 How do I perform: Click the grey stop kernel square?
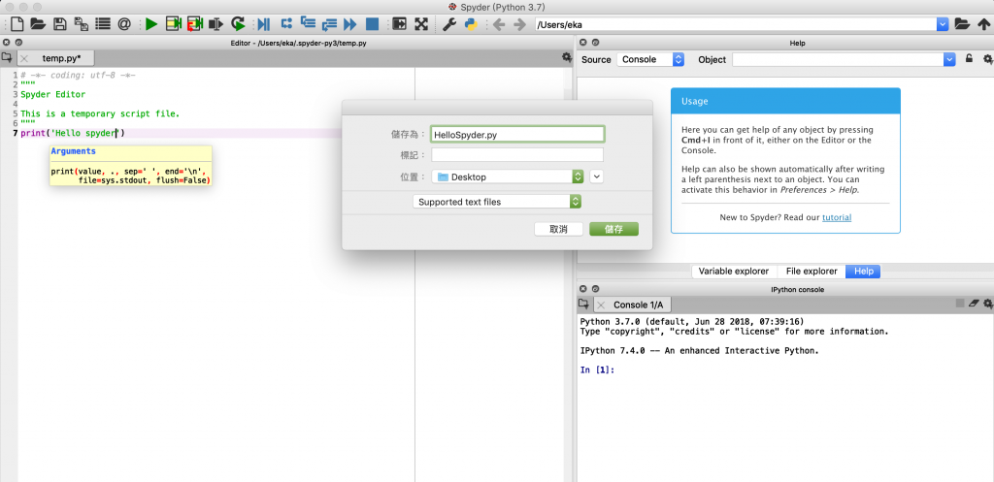[x=960, y=304]
